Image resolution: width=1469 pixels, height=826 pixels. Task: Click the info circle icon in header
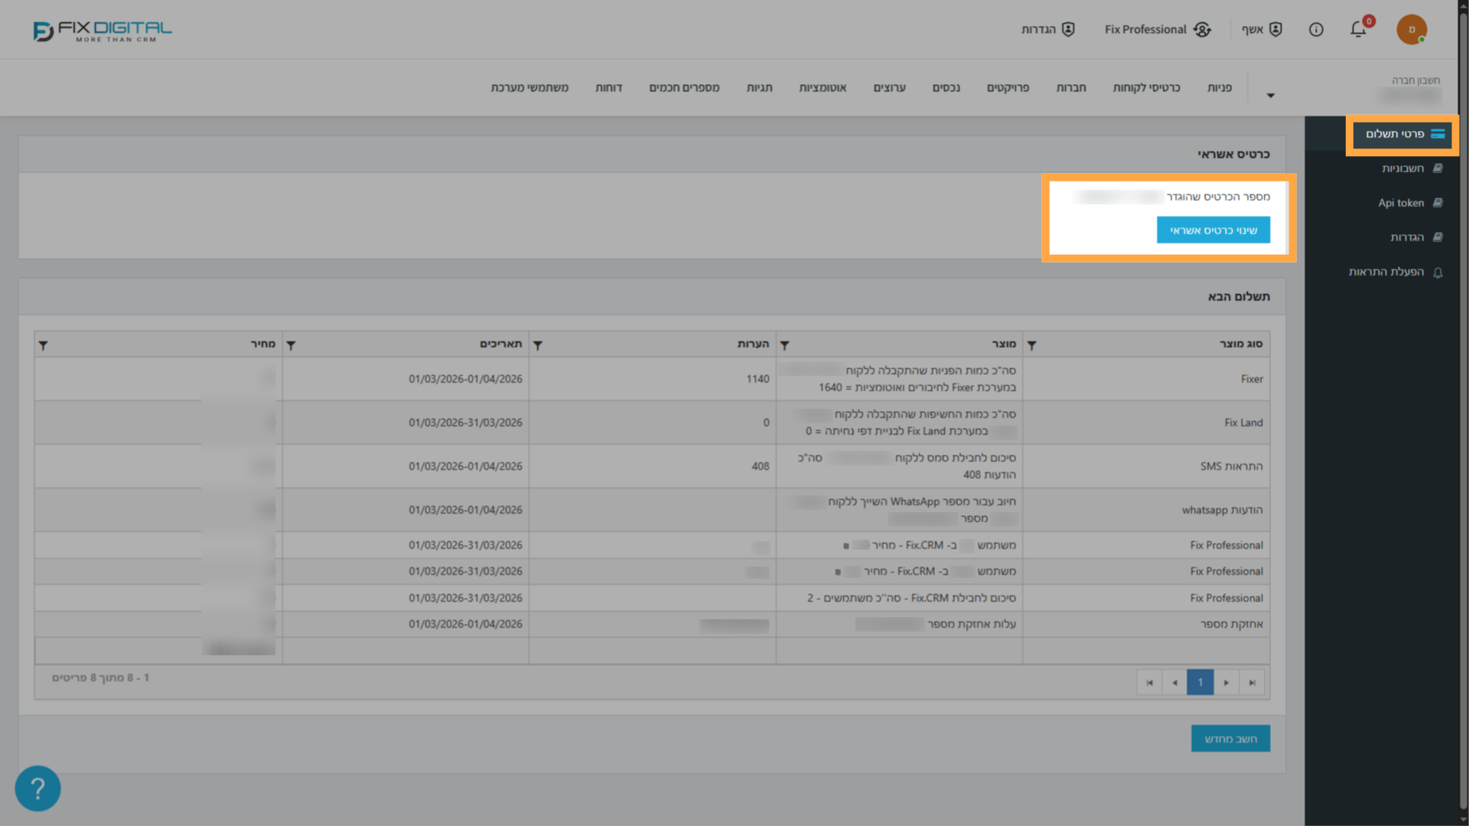pyautogui.click(x=1316, y=29)
